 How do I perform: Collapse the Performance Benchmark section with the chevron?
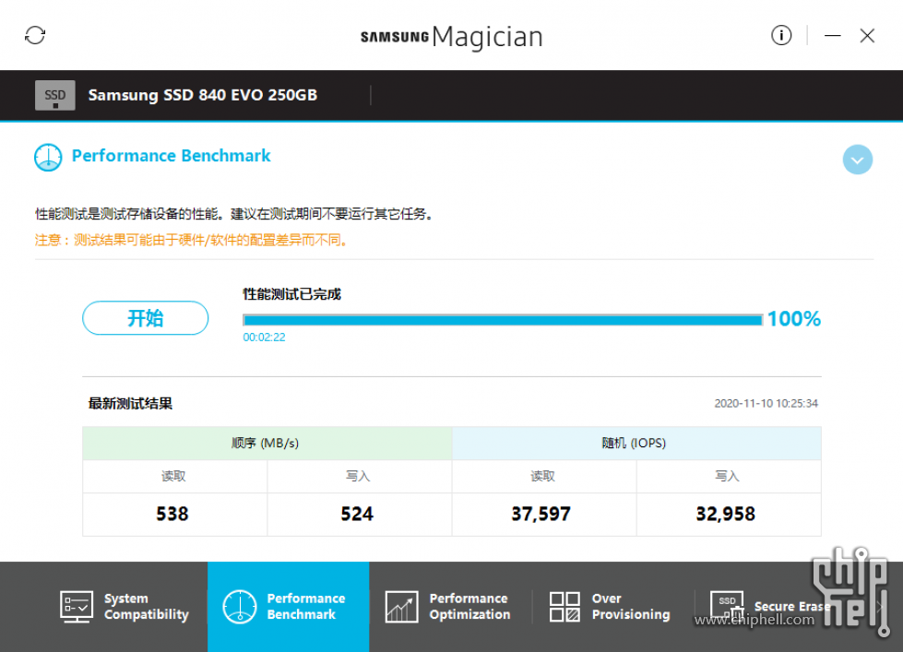point(857,160)
